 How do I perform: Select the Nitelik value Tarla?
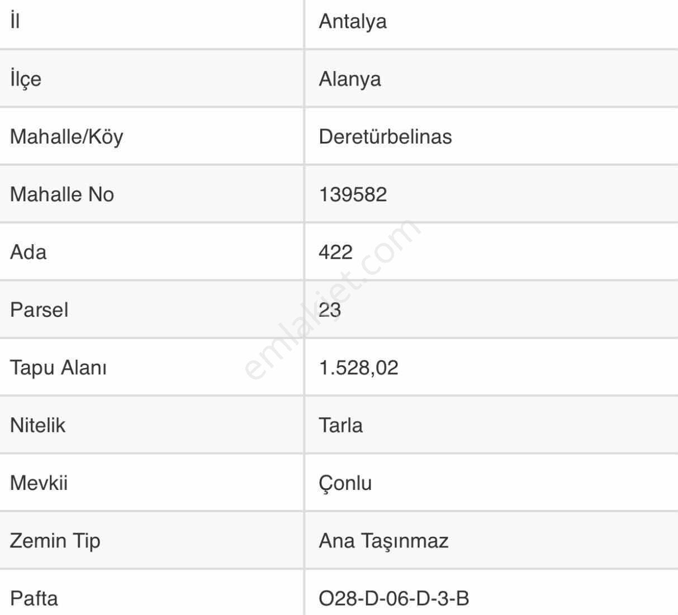coord(340,425)
